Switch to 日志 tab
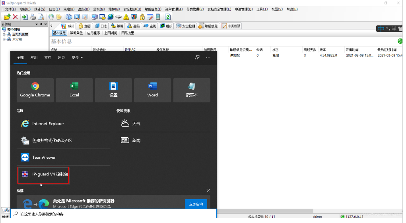The width and height of the screenshot is (406, 223). (x=101, y=26)
